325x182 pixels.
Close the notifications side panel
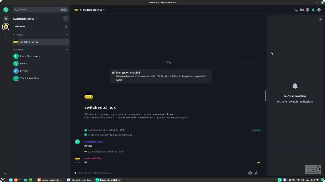[x=320, y=19]
